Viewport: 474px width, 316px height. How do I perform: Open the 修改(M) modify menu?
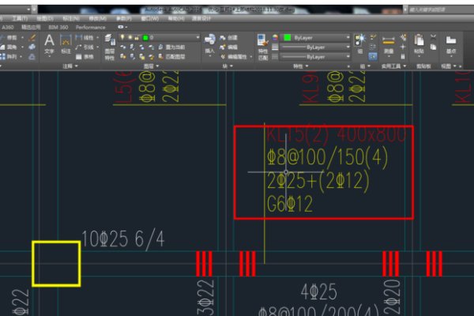click(98, 18)
